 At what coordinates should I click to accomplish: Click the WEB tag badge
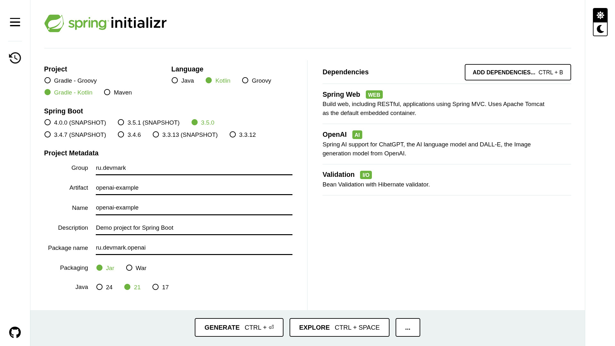click(374, 95)
